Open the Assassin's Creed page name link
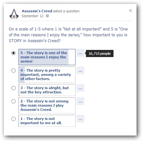143x142 pixels. click(37, 11)
